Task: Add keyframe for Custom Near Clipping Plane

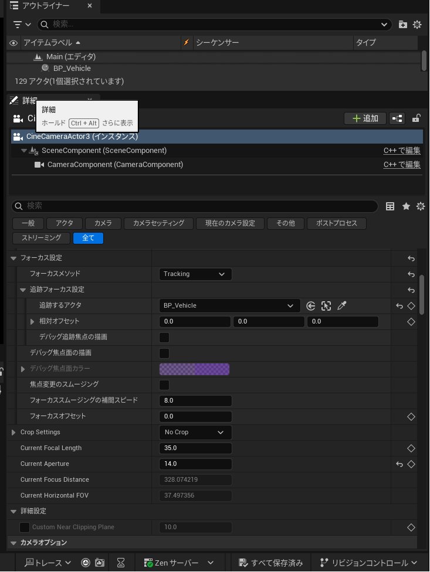Action: click(x=411, y=527)
